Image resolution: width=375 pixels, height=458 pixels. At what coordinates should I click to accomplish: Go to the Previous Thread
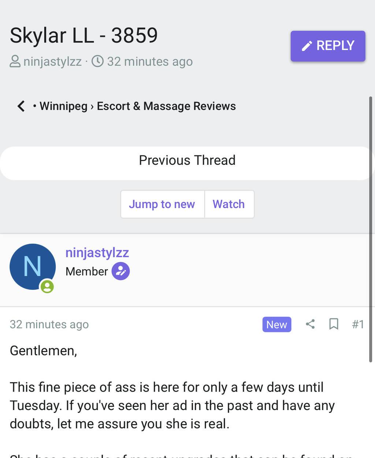click(187, 160)
